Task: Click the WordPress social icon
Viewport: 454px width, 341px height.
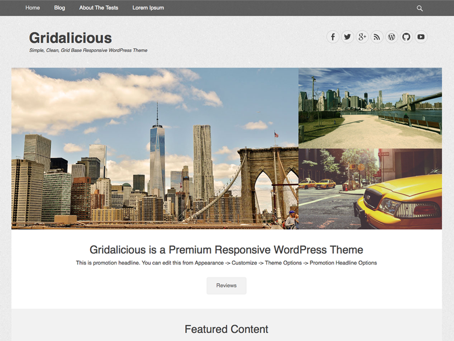Action: (x=392, y=37)
